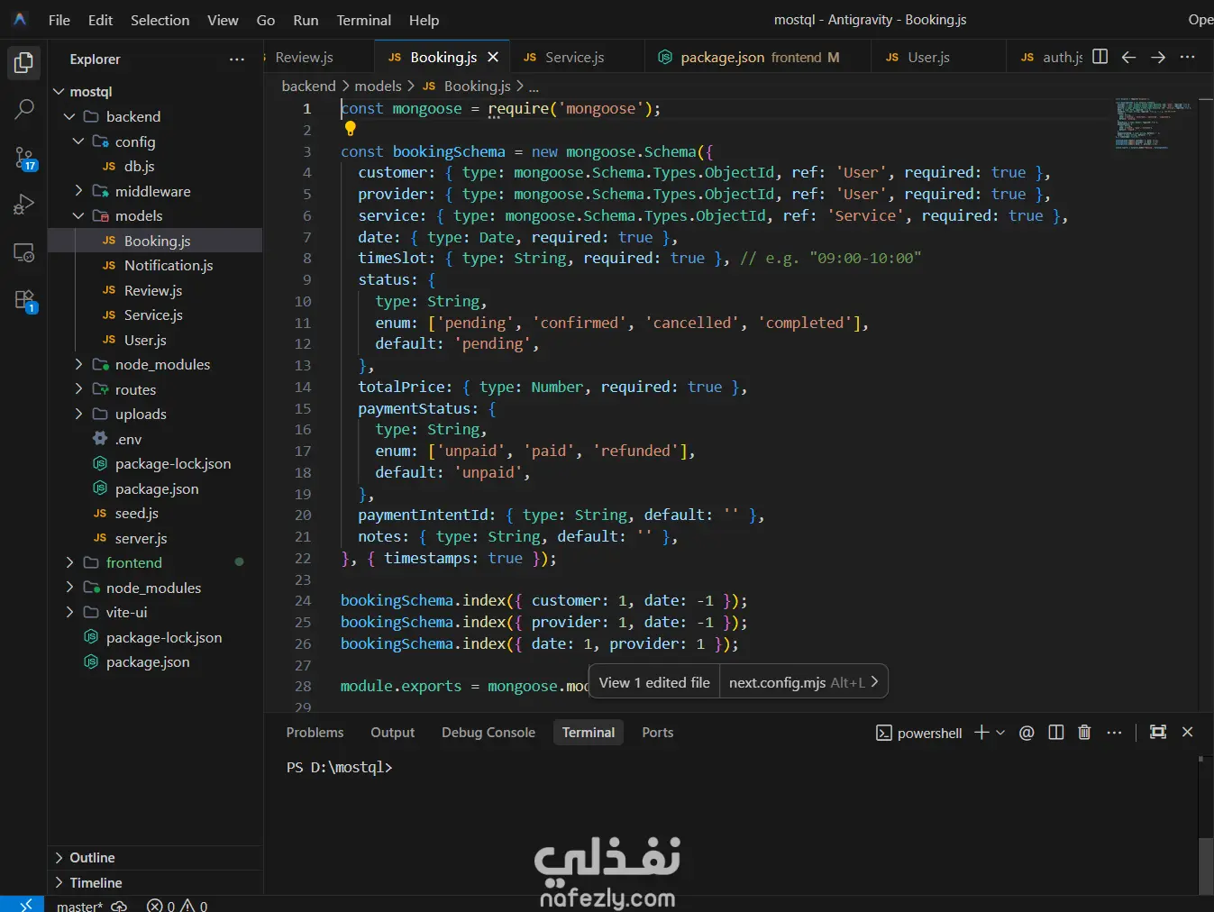Open terminal panel more actions menu
Viewport: 1214px width, 912px height.
[x=1115, y=733]
